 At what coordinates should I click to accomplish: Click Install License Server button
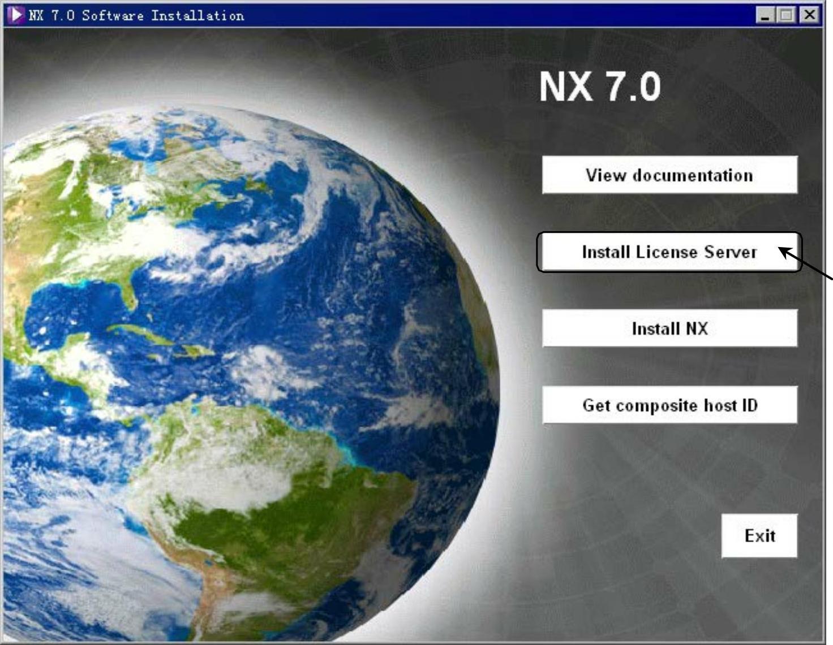[x=669, y=252]
